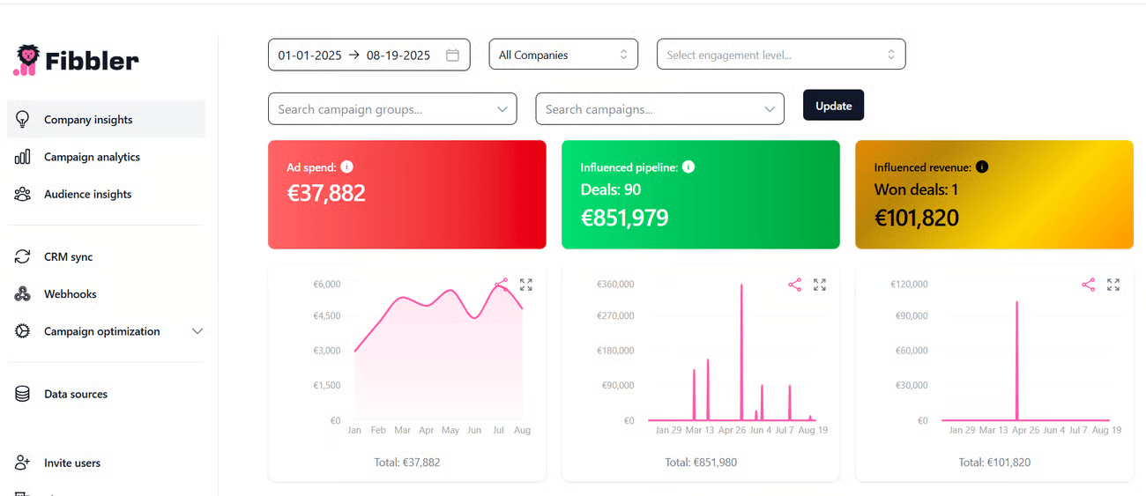Go to Campaign analytics
This screenshot has height=496, width=1146.
coord(92,157)
